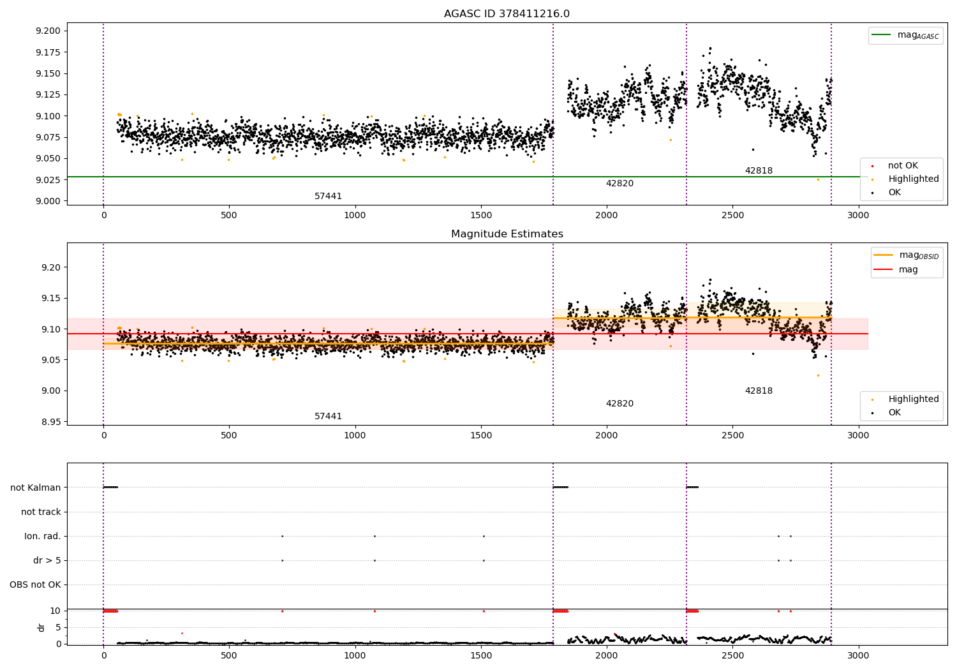Click the title "AGASC ID 378411216.0"

point(507,14)
